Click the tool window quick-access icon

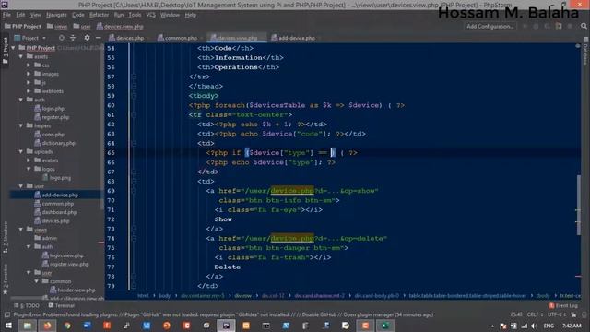pos(7,314)
